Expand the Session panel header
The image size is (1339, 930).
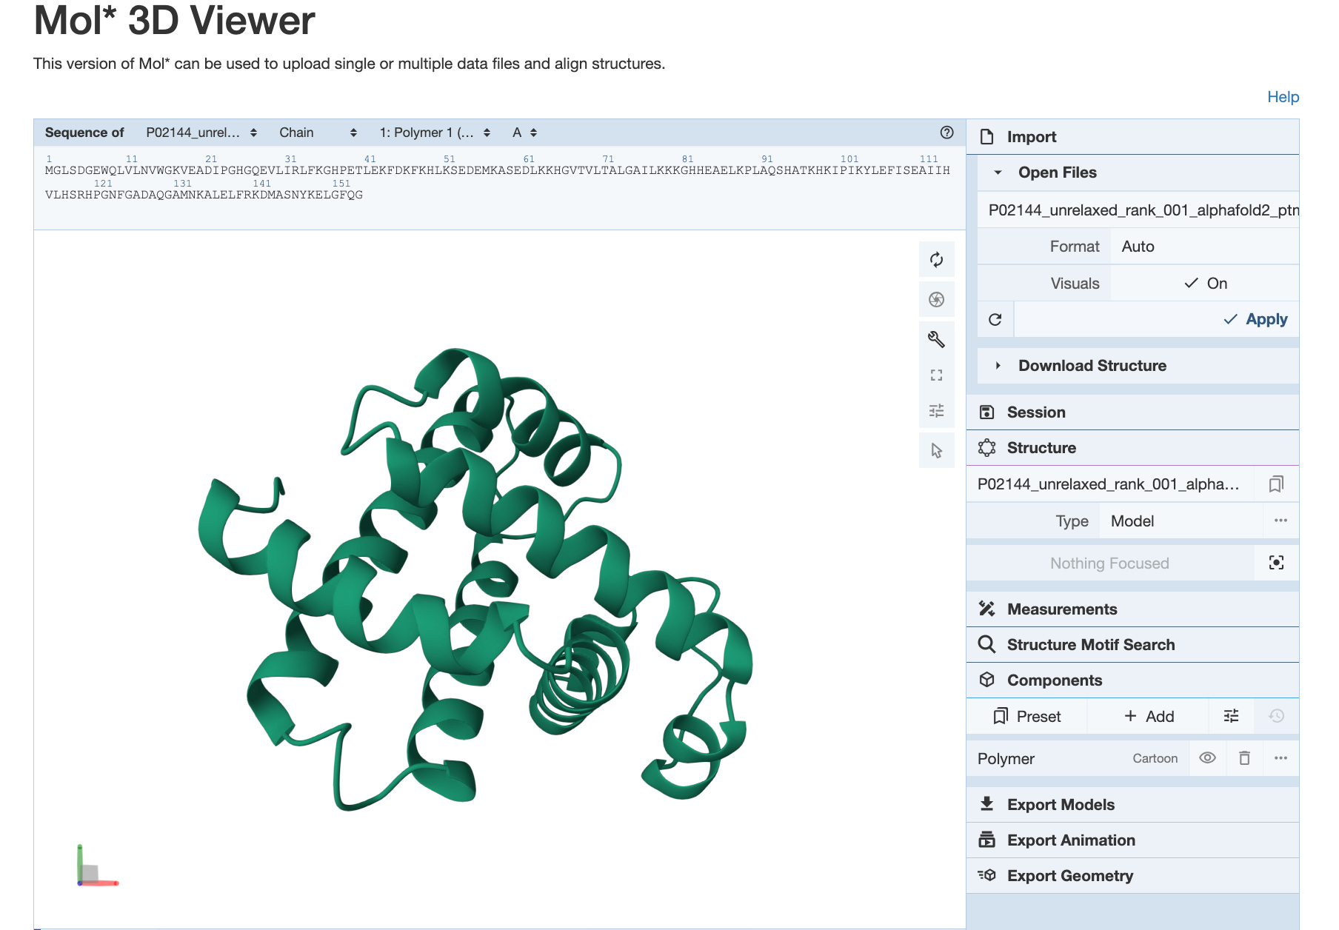1133,412
